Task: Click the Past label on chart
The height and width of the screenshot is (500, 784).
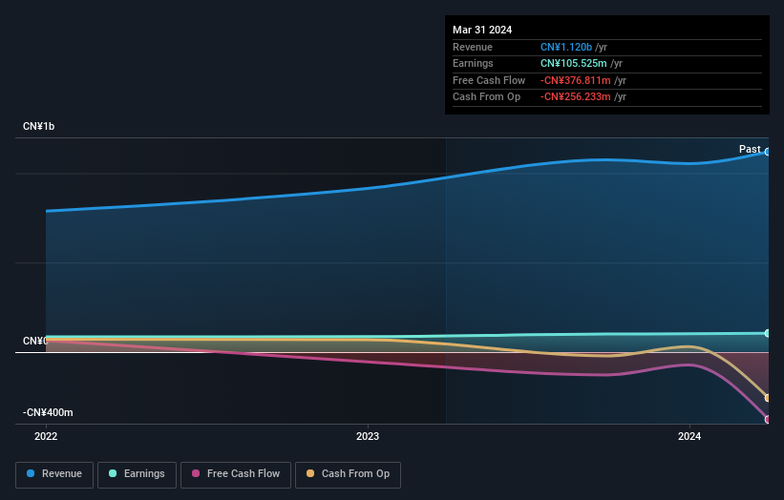Action: coord(750,150)
